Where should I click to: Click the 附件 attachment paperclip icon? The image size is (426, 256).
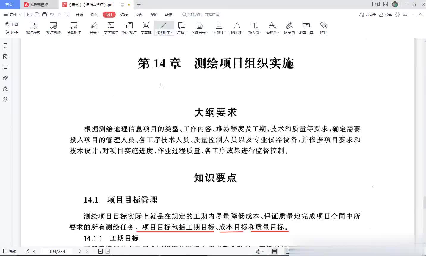click(323, 28)
